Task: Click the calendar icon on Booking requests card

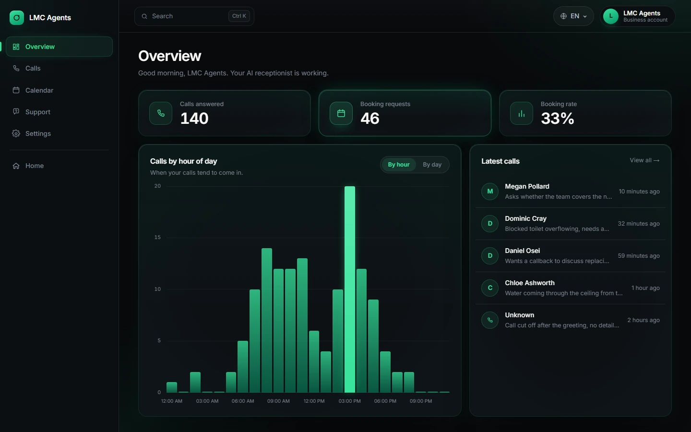Action: 341,113
